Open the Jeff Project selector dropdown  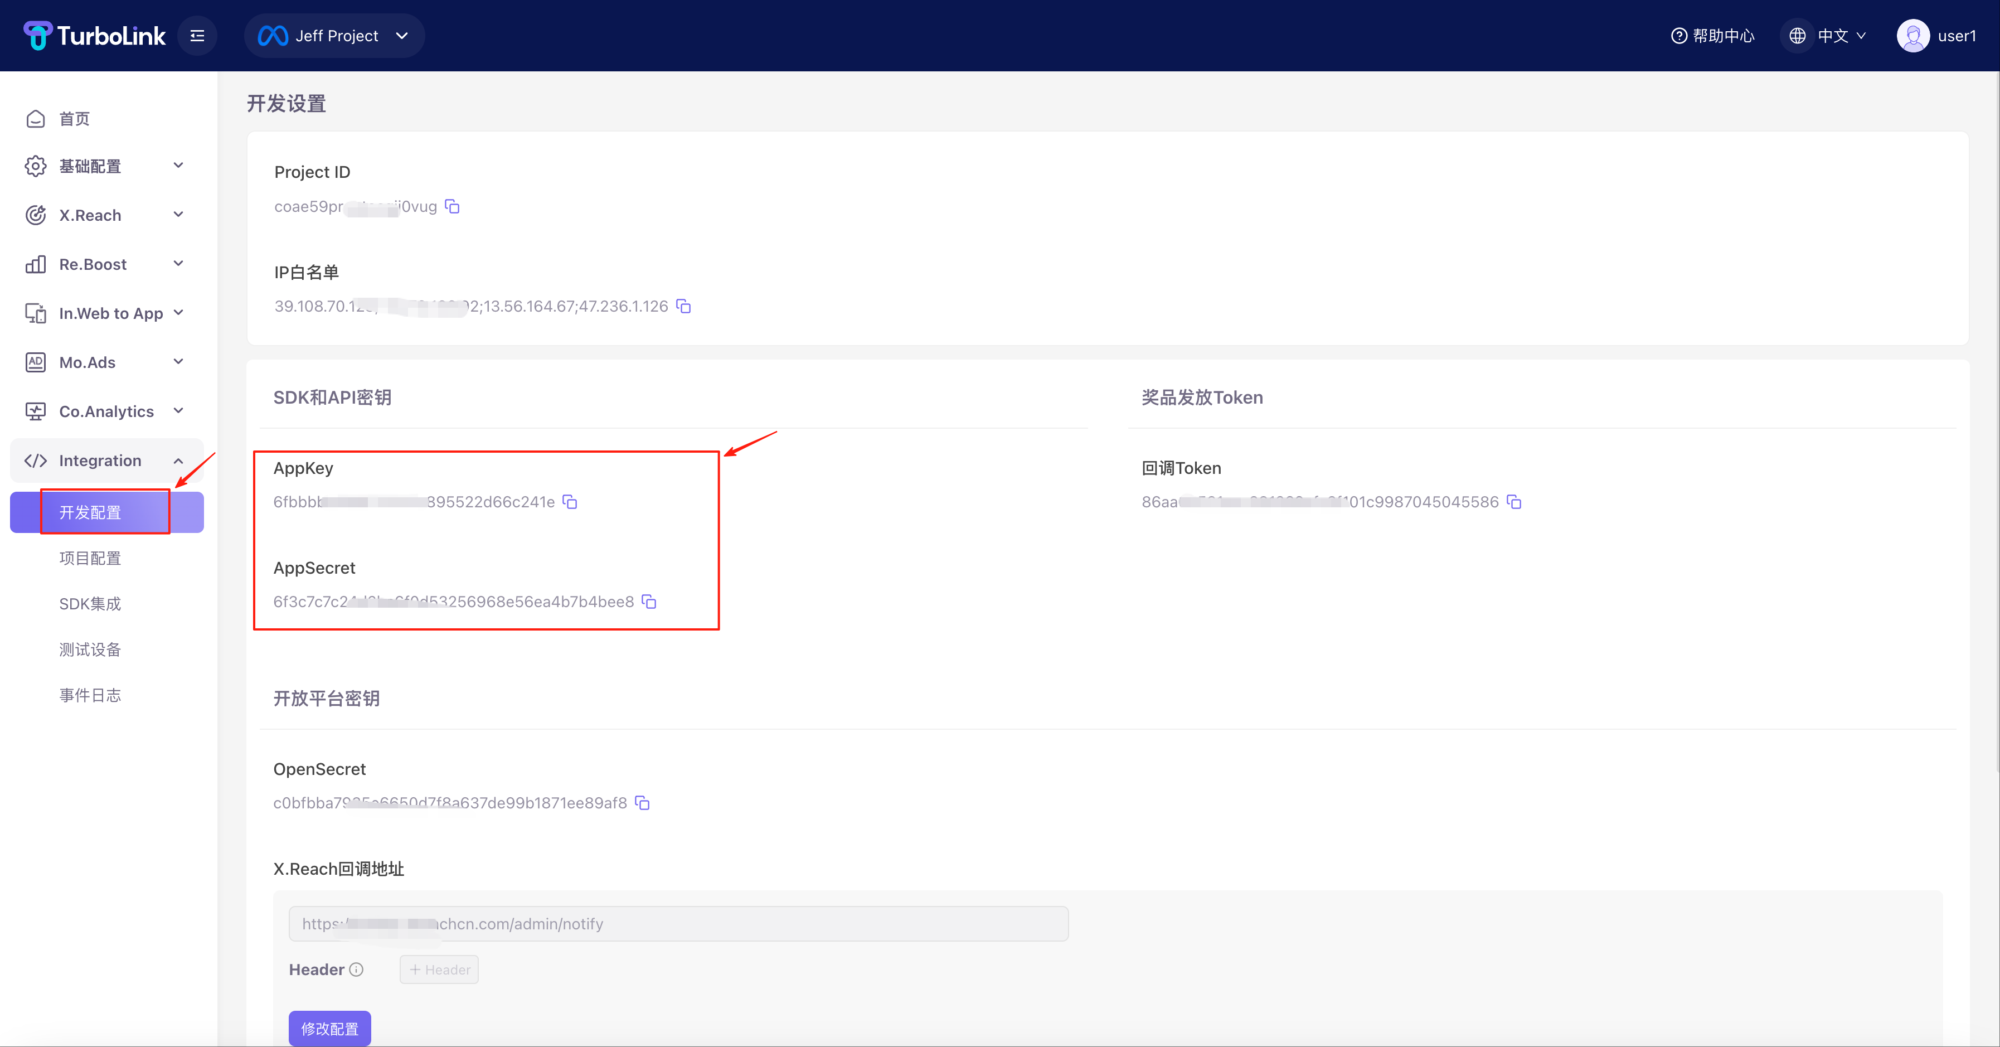pos(334,36)
